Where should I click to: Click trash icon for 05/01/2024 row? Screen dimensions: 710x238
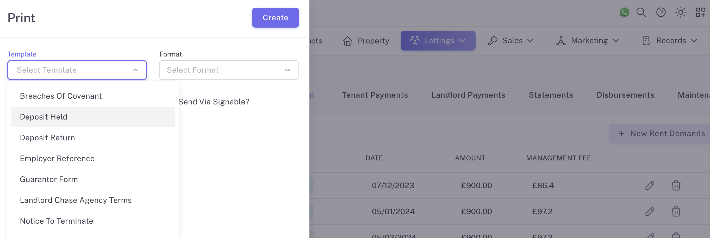(x=676, y=211)
